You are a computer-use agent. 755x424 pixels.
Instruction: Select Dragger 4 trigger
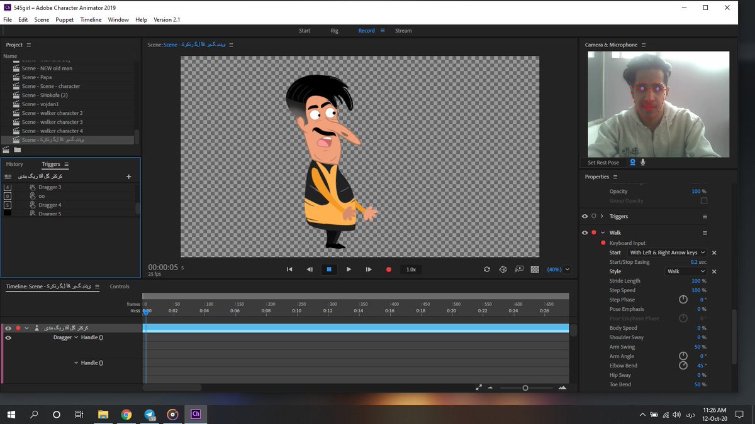50,205
